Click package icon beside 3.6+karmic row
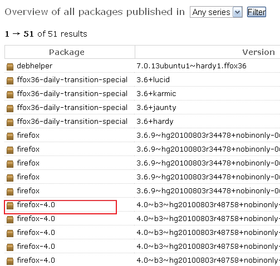The width and height of the screenshot is (280, 266). (x=10, y=94)
